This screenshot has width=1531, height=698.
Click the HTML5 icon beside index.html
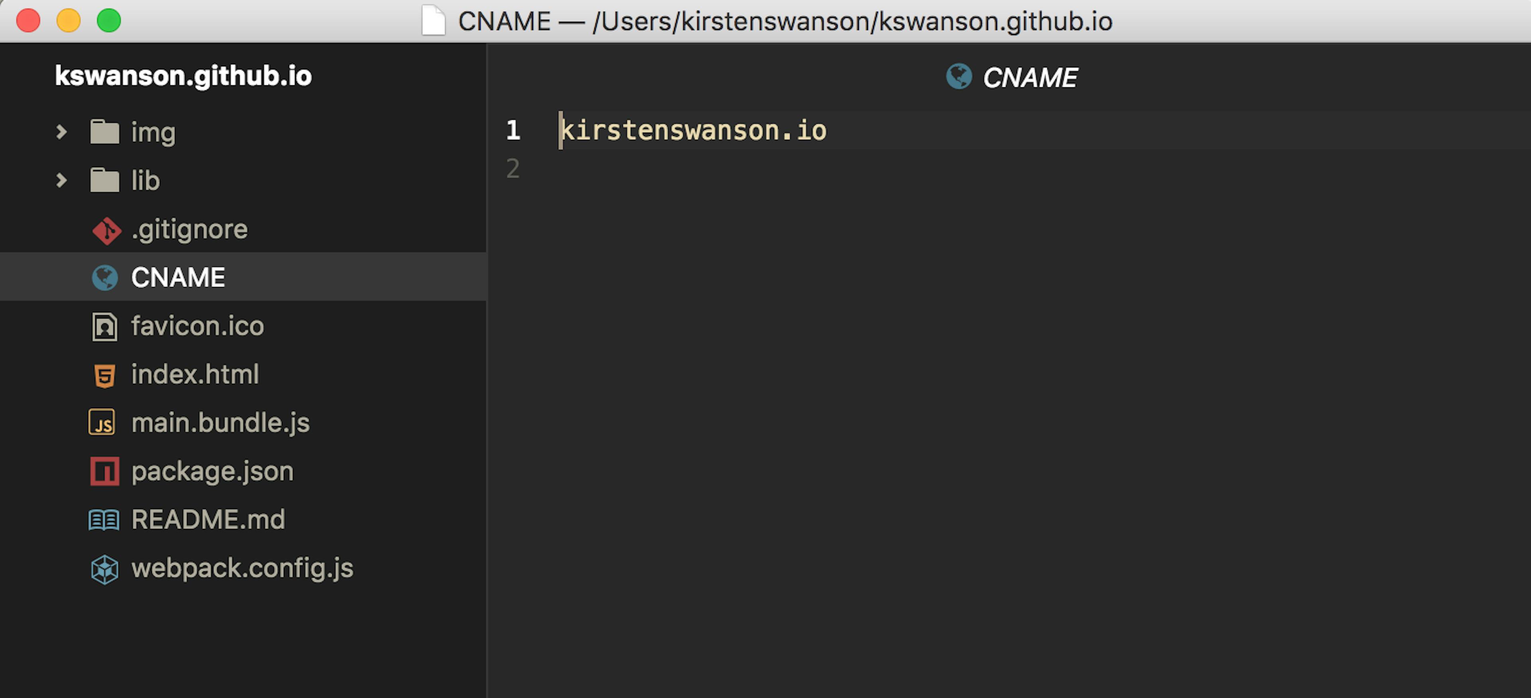104,376
